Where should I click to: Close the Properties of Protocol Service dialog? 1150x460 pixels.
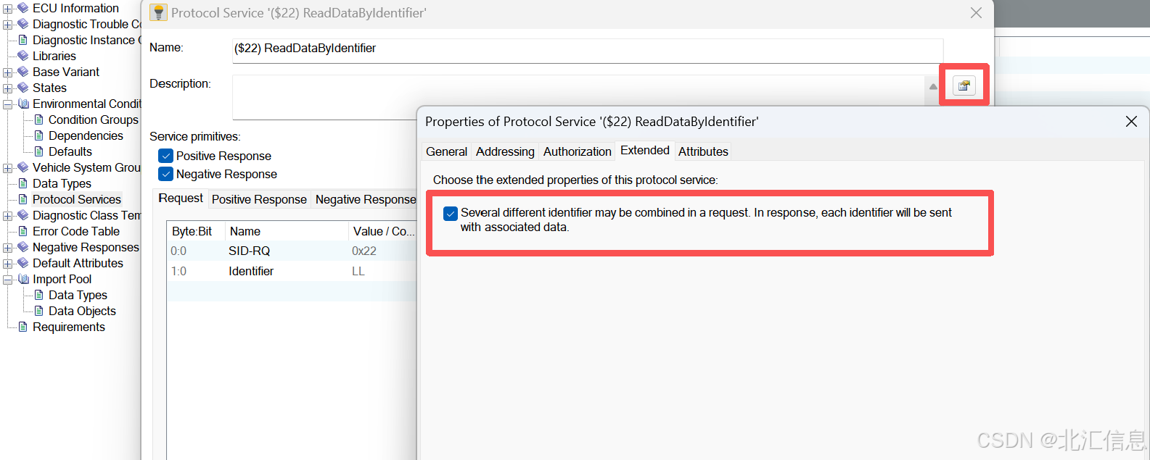(x=1131, y=122)
